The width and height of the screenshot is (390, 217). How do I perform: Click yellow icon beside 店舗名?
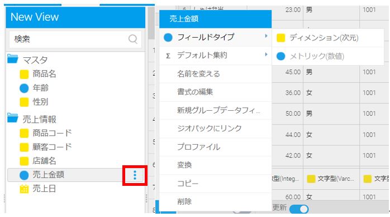[24, 161]
